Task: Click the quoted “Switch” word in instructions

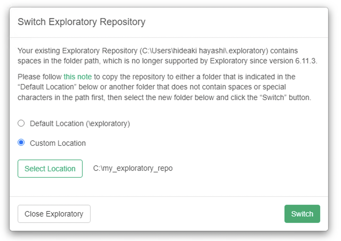Action: pos(272,97)
